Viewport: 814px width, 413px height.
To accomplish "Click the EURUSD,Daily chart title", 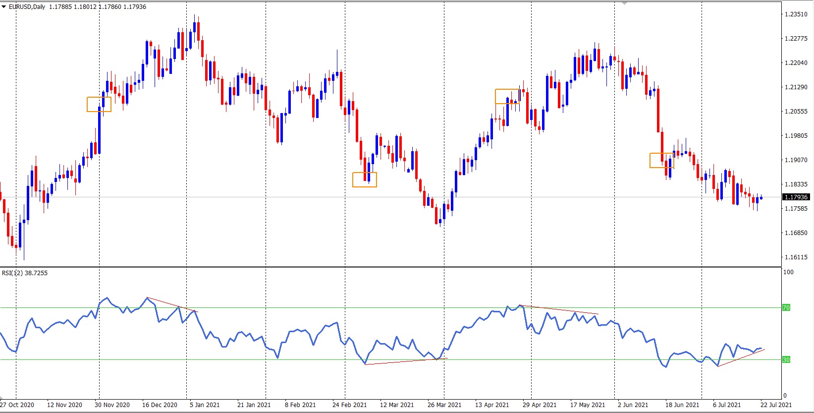I will click(x=27, y=7).
